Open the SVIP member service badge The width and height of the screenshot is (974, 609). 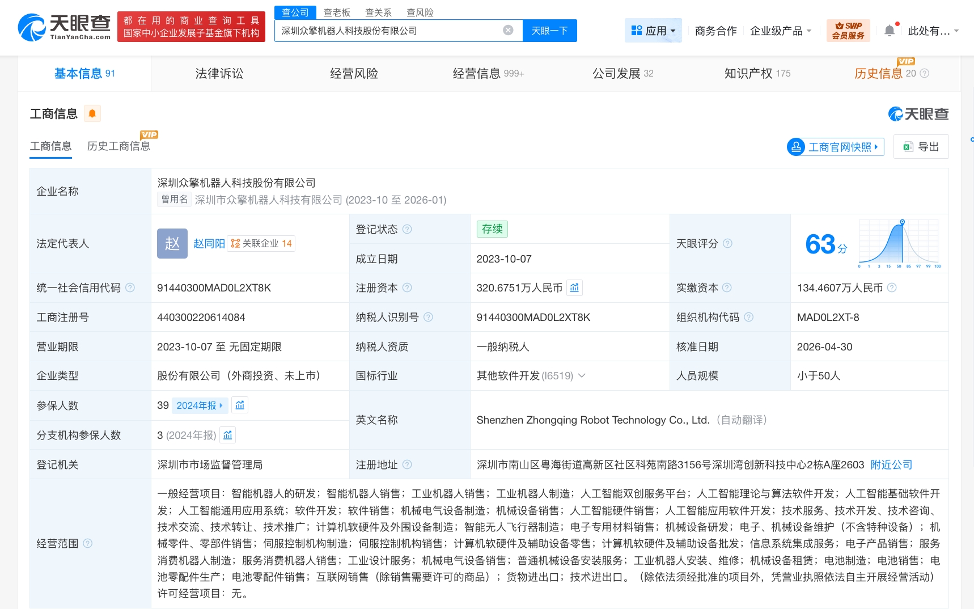[x=848, y=31]
